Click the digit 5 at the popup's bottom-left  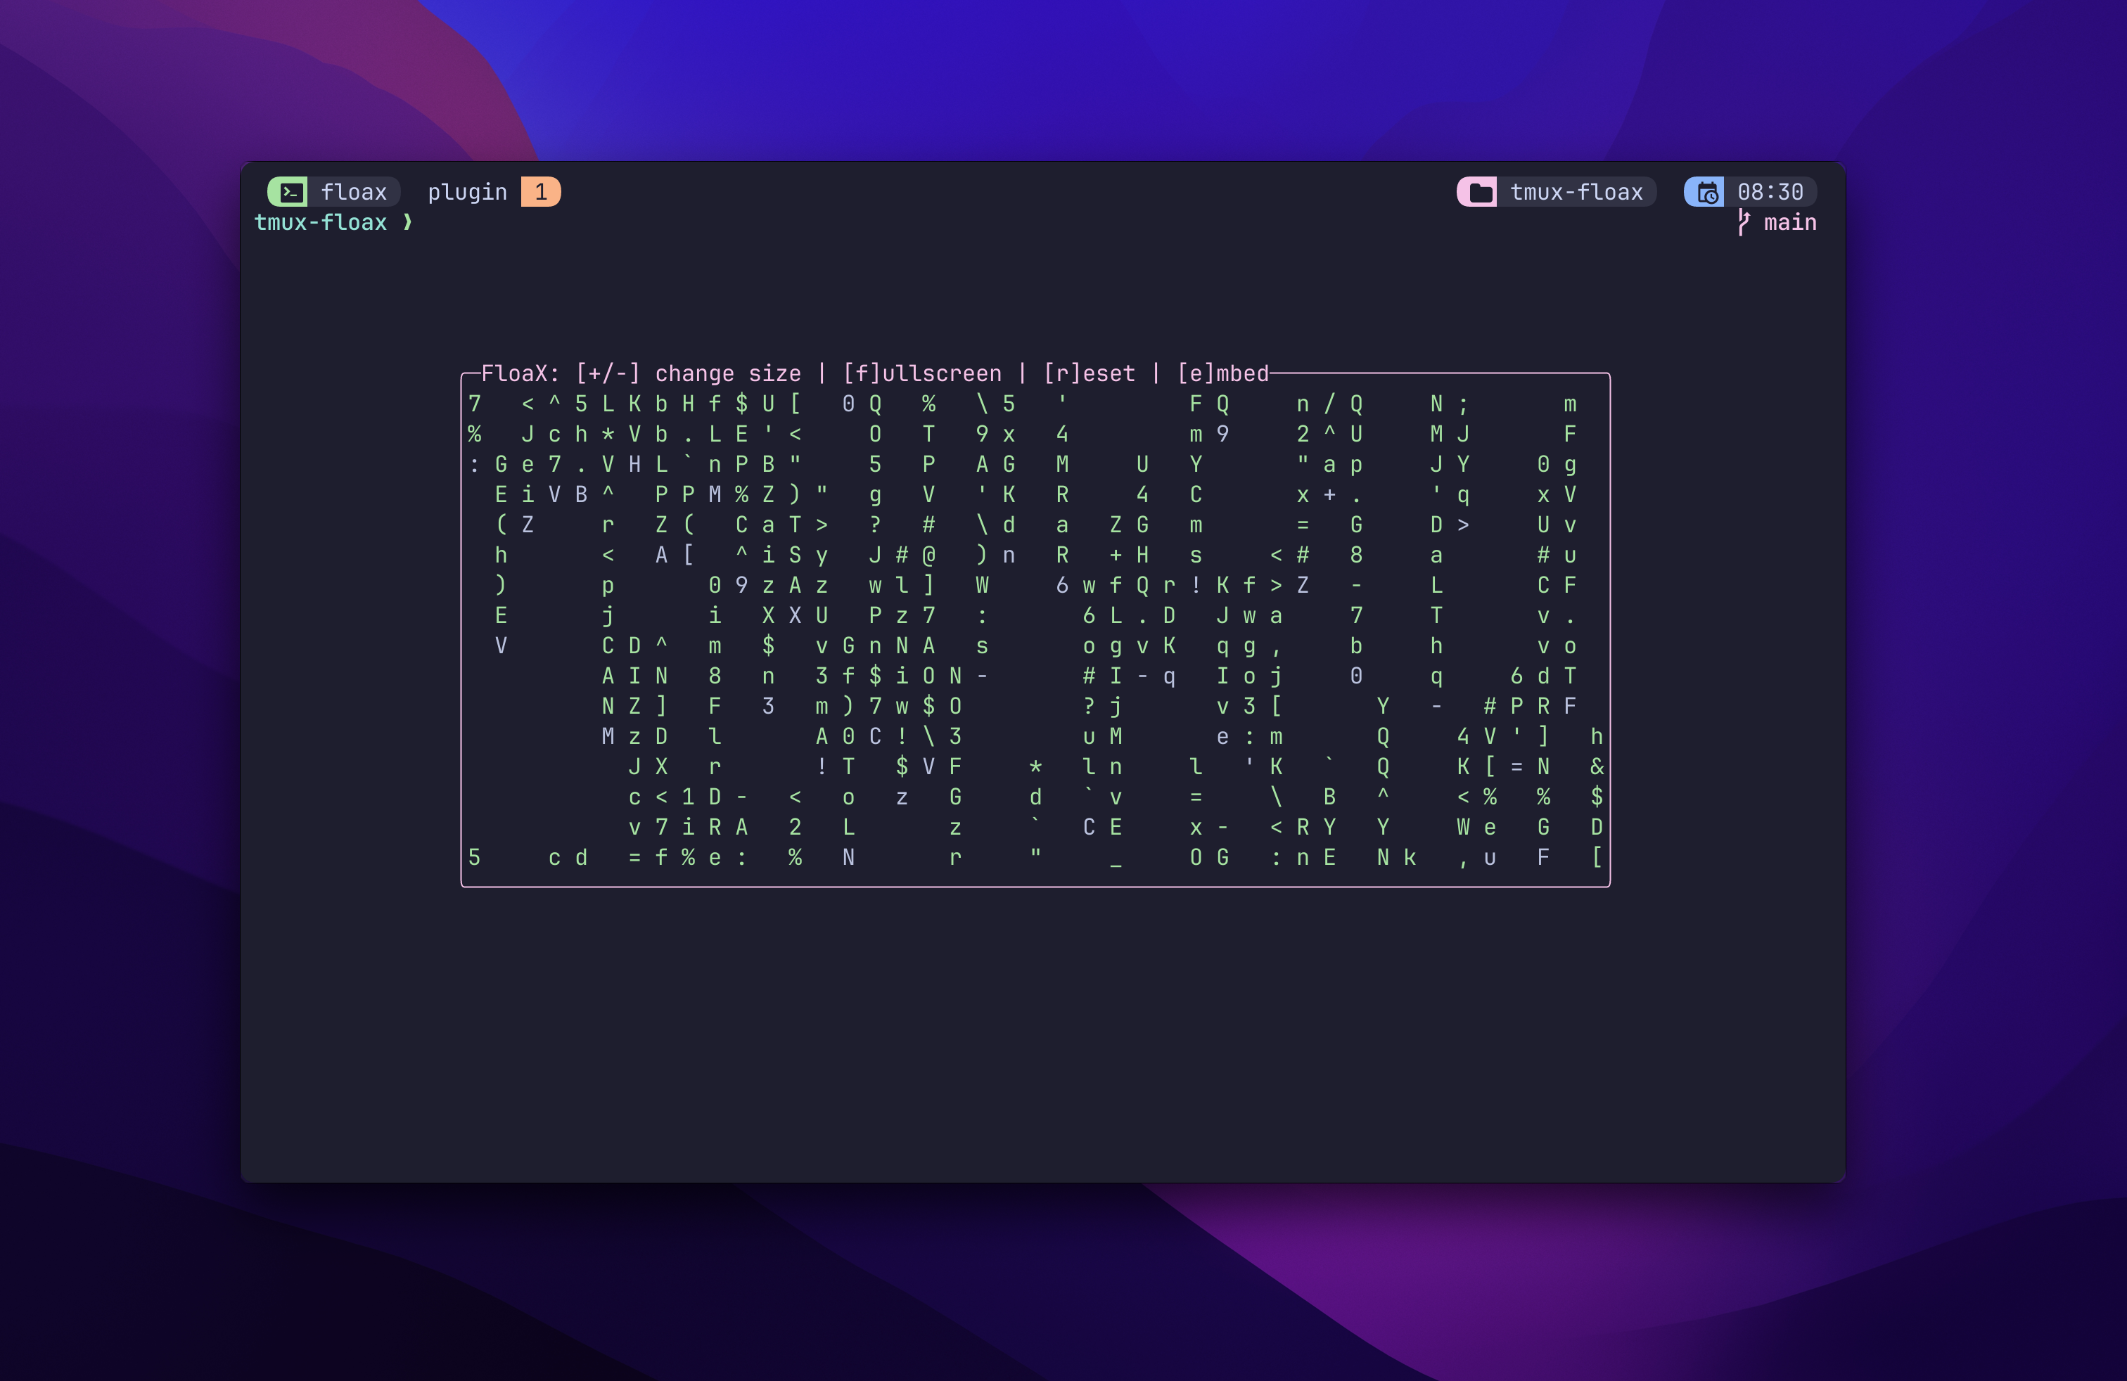tap(475, 858)
